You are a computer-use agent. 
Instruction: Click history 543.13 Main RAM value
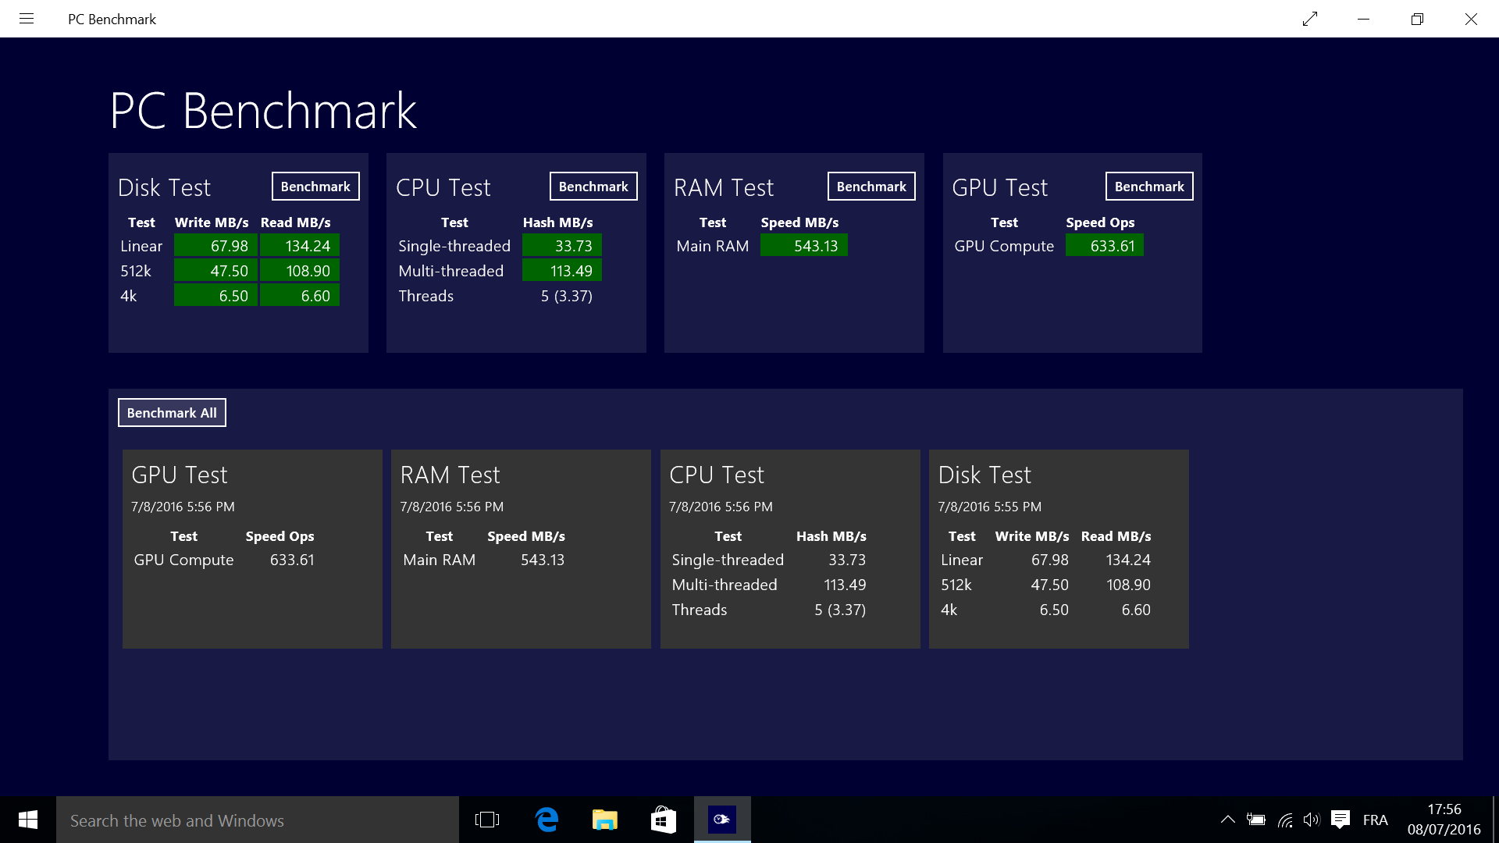pyautogui.click(x=543, y=560)
